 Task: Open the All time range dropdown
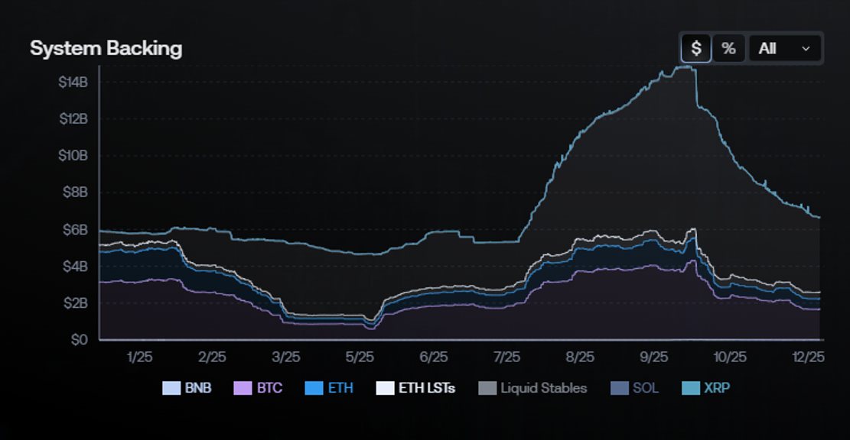point(784,49)
